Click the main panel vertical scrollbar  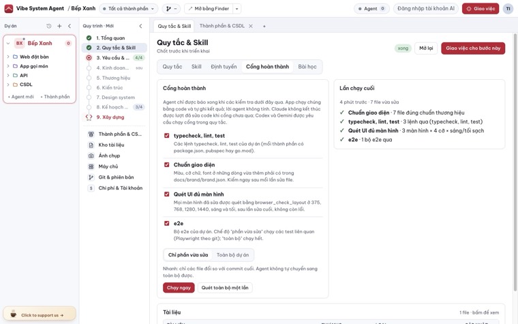point(515,162)
